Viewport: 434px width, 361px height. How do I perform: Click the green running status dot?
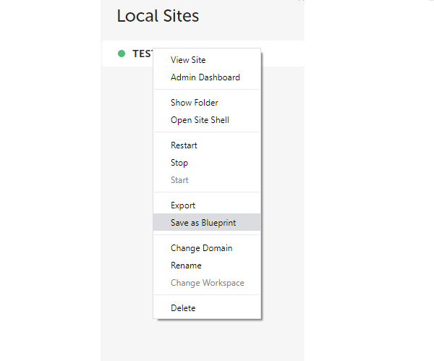click(x=121, y=54)
